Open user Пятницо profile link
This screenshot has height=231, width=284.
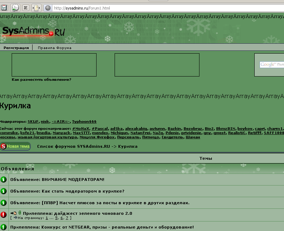pos(151,137)
